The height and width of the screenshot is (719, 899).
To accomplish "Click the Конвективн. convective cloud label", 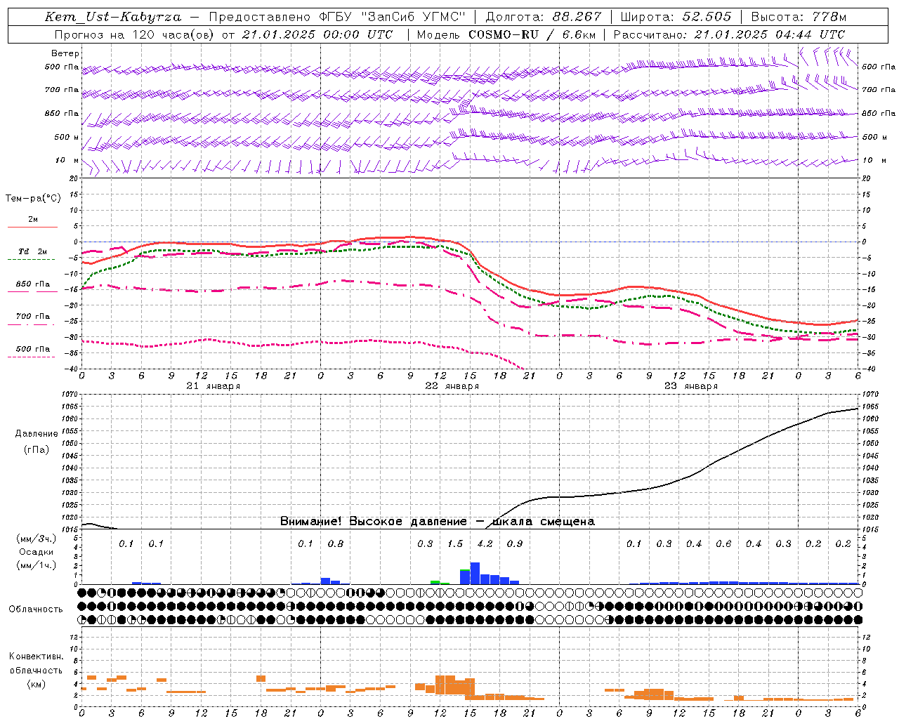I will 36,657.
